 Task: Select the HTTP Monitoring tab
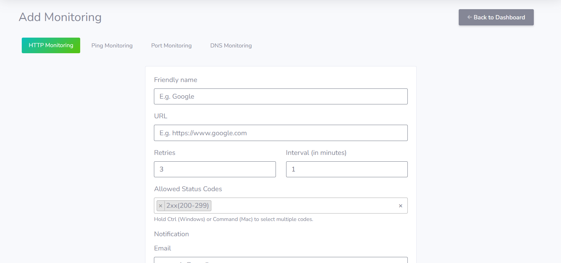point(51,45)
